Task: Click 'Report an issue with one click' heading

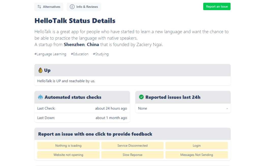Action: coord(95,134)
